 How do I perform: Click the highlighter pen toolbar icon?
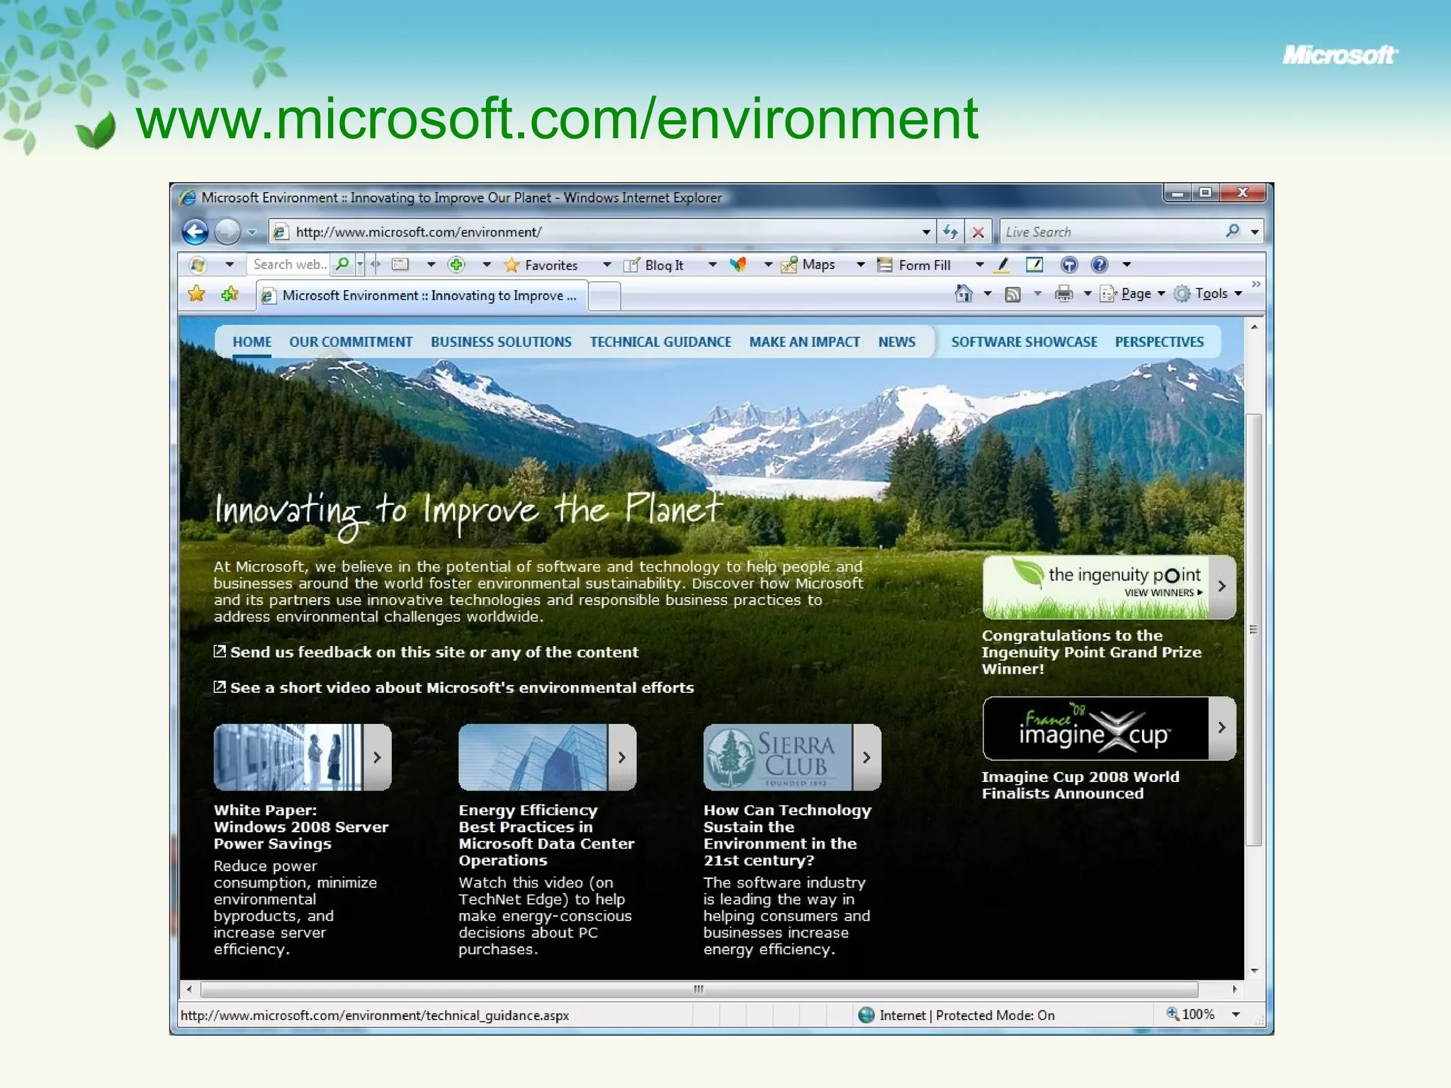point(1003,265)
